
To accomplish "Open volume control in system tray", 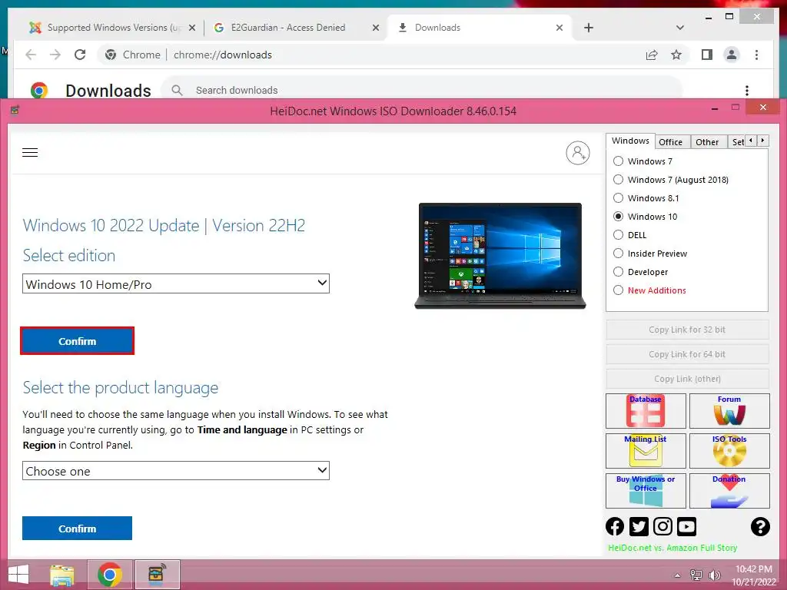I will click(x=714, y=575).
